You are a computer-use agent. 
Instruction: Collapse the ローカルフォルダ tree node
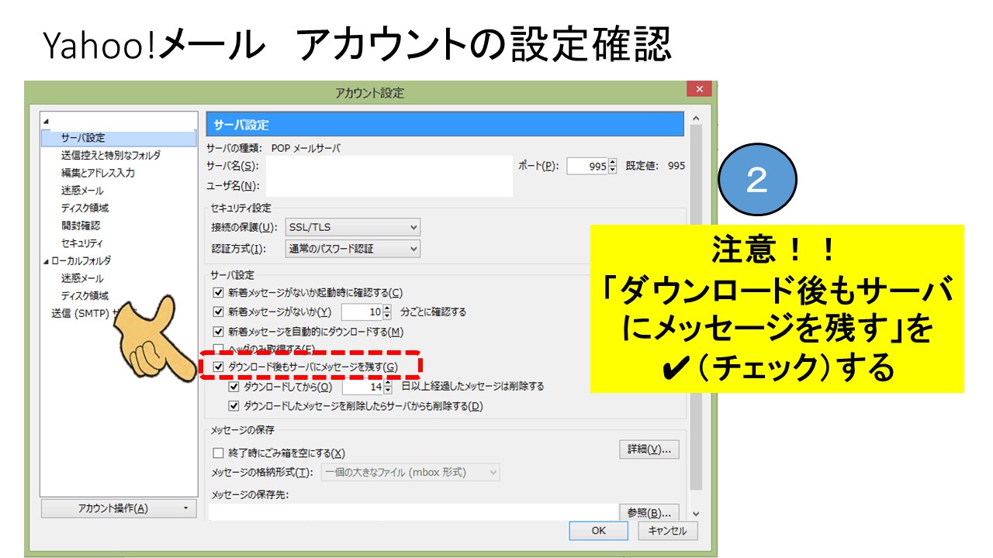coord(46,261)
